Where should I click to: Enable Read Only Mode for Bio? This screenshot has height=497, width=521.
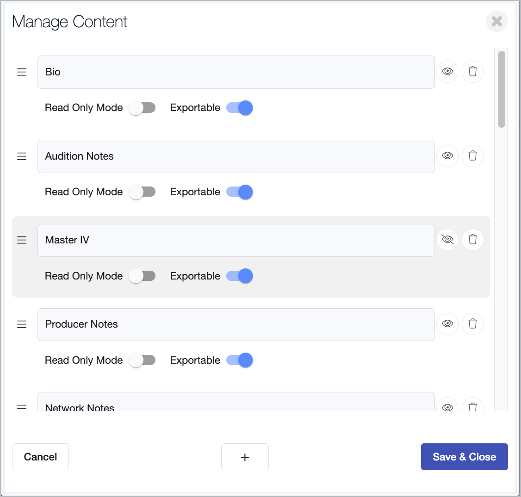pos(142,108)
